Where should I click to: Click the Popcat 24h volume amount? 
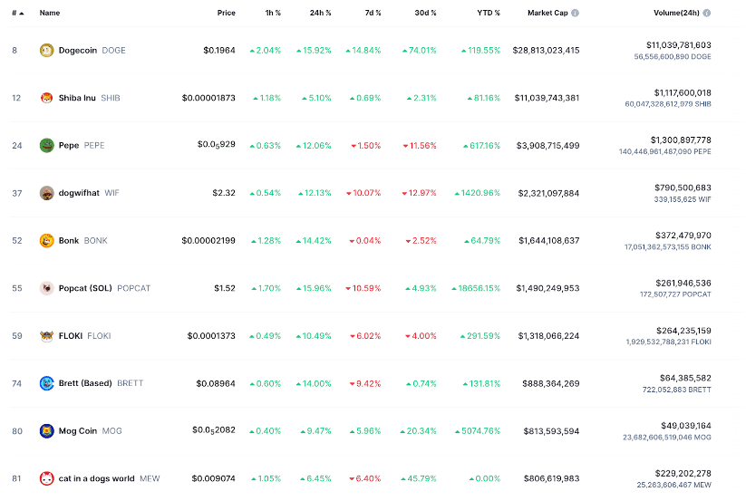678,283
